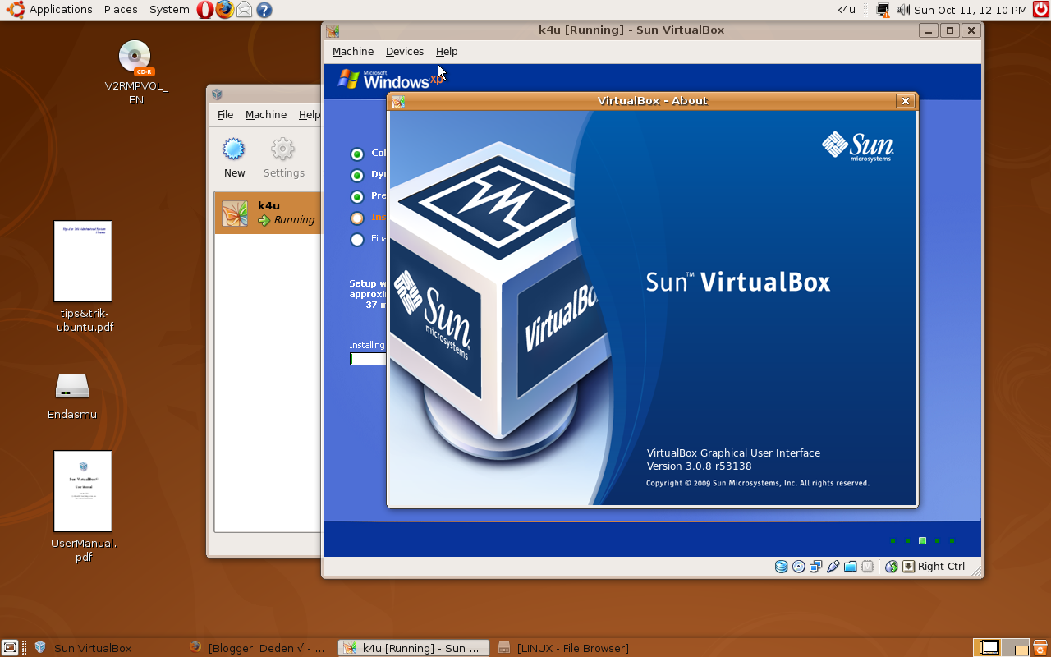
Task: Click the hard disk activity icon in VM status bar
Action: (x=781, y=567)
